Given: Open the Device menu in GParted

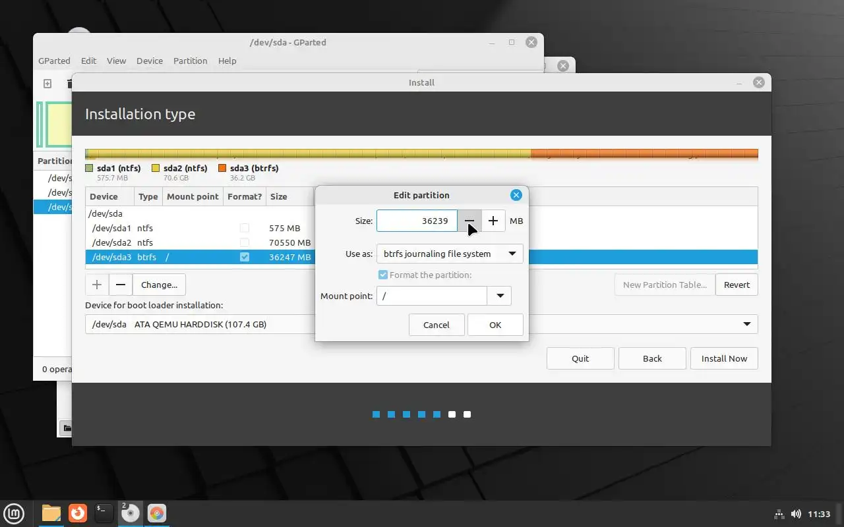Looking at the screenshot, I should tap(150, 61).
